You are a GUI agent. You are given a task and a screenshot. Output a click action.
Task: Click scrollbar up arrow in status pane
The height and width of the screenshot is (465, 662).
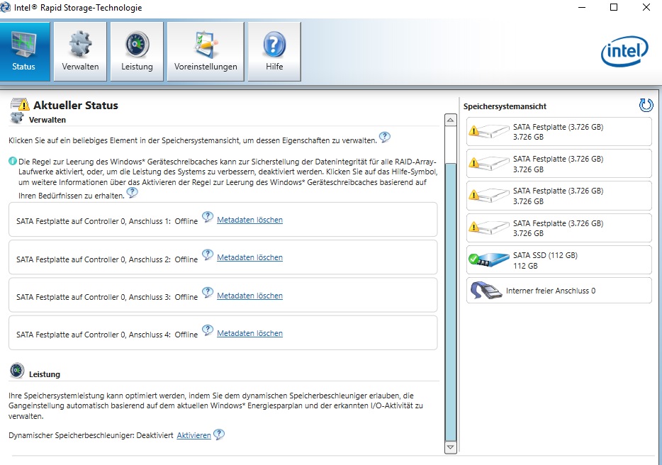point(451,121)
